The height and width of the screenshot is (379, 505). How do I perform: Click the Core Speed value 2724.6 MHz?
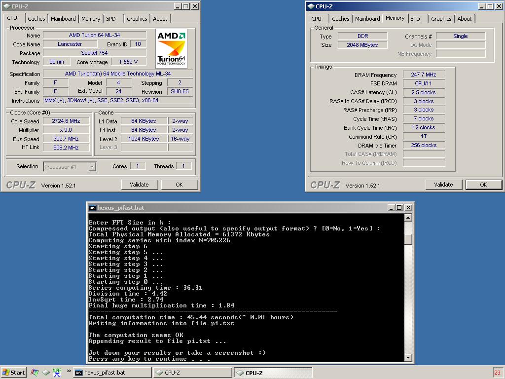tap(66, 121)
